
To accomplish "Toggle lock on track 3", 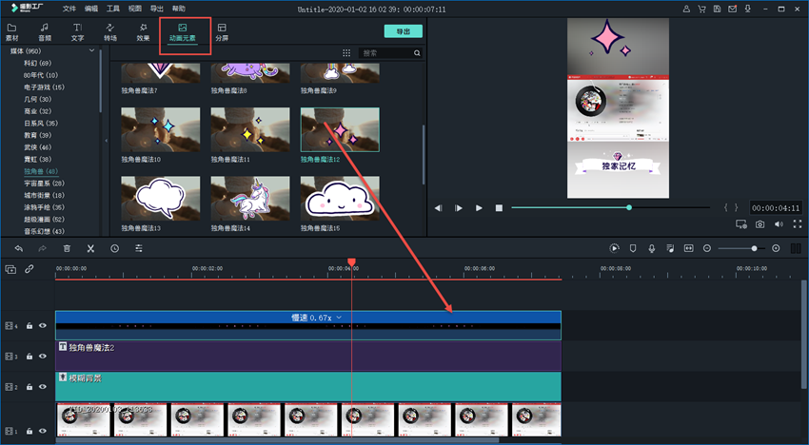I will point(30,357).
